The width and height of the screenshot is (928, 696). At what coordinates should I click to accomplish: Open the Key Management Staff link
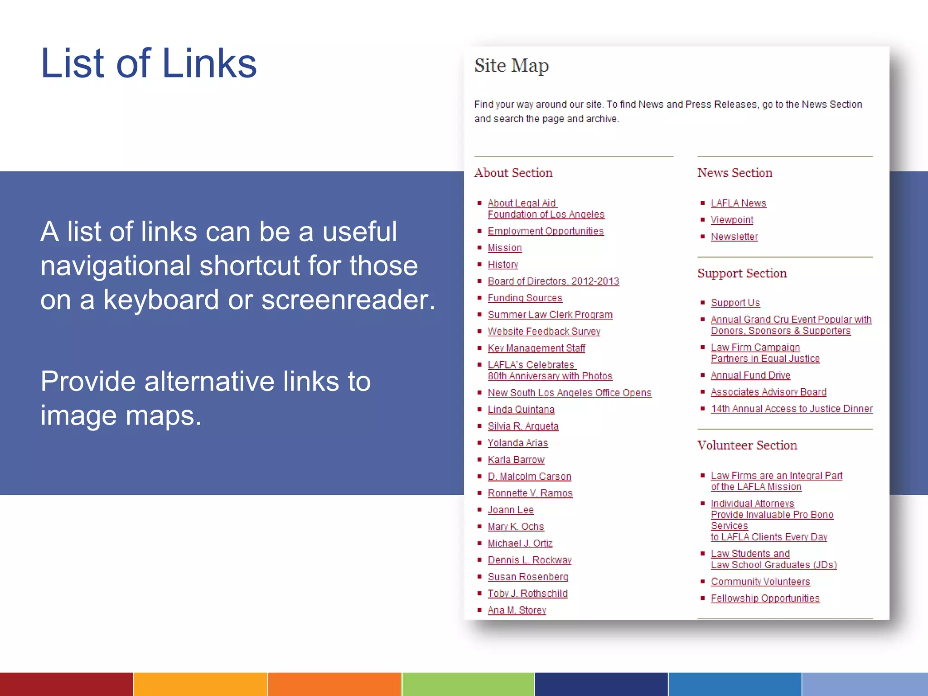[536, 348]
